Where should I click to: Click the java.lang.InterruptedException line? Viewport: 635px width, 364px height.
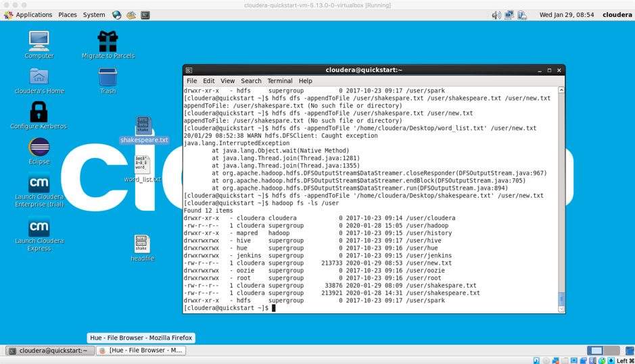click(237, 143)
